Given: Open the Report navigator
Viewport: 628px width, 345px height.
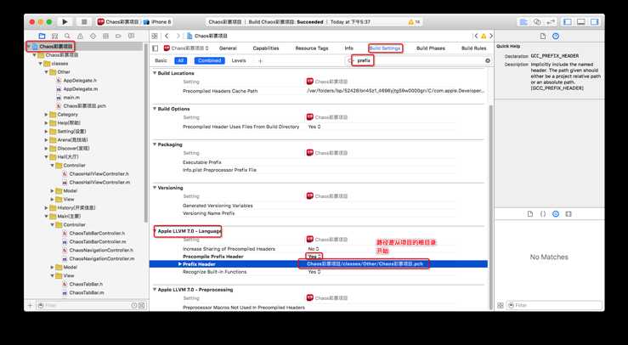Looking at the screenshot, I should [x=131, y=36].
